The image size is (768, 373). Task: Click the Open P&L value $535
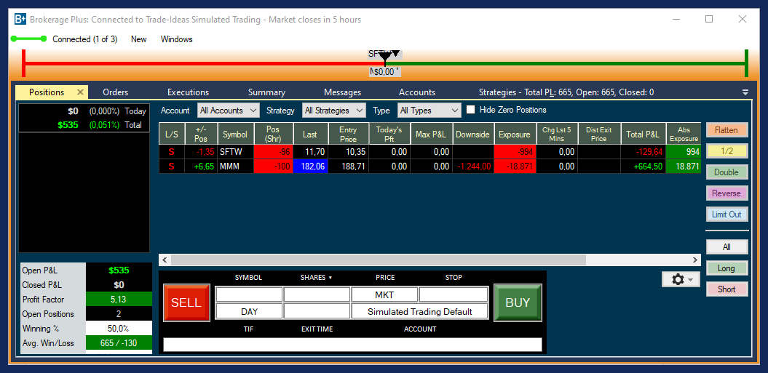tap(119, 270)
